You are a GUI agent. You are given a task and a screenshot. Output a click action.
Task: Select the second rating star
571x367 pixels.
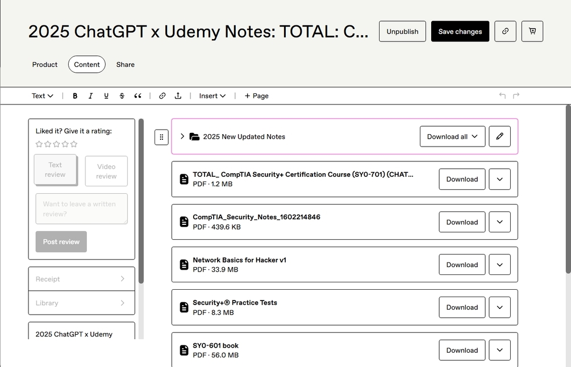[x=48, y=144]
